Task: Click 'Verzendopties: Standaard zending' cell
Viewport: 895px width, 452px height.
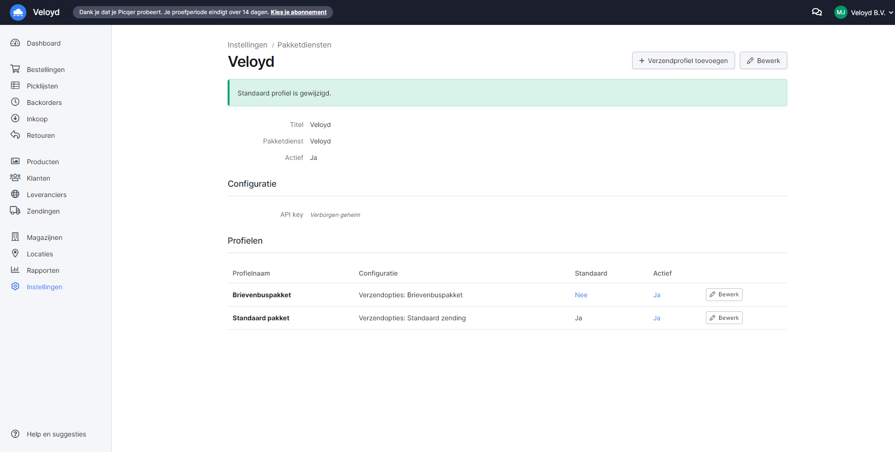Action: 412,318
